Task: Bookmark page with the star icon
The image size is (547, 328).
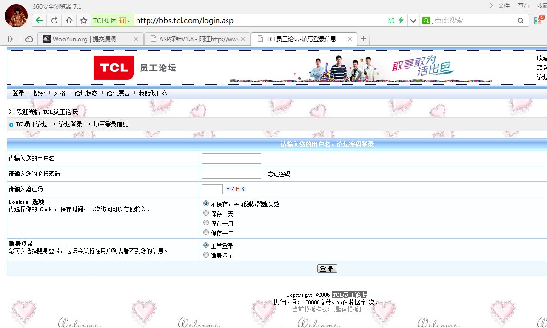Action: tap(84, 21)
